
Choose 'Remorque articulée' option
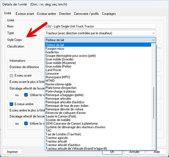[98, 99]
